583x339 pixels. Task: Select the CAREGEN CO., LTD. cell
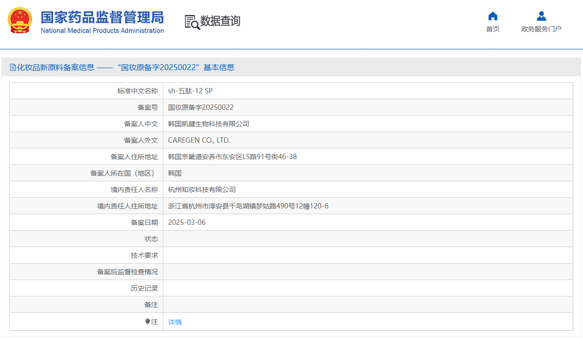(x=199, y=140)
